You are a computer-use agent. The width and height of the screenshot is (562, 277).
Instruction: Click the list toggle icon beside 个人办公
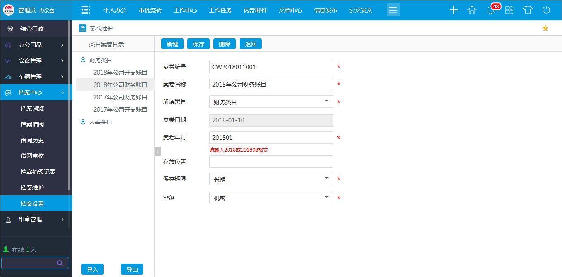[x=85, y=9]
